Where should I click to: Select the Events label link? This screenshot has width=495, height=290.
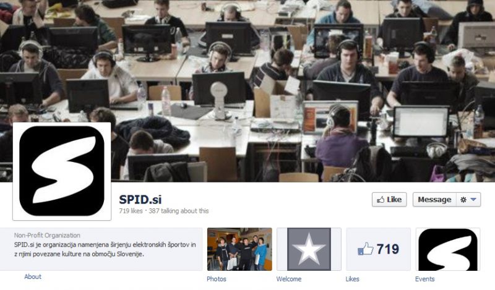(x=424, y=279)
